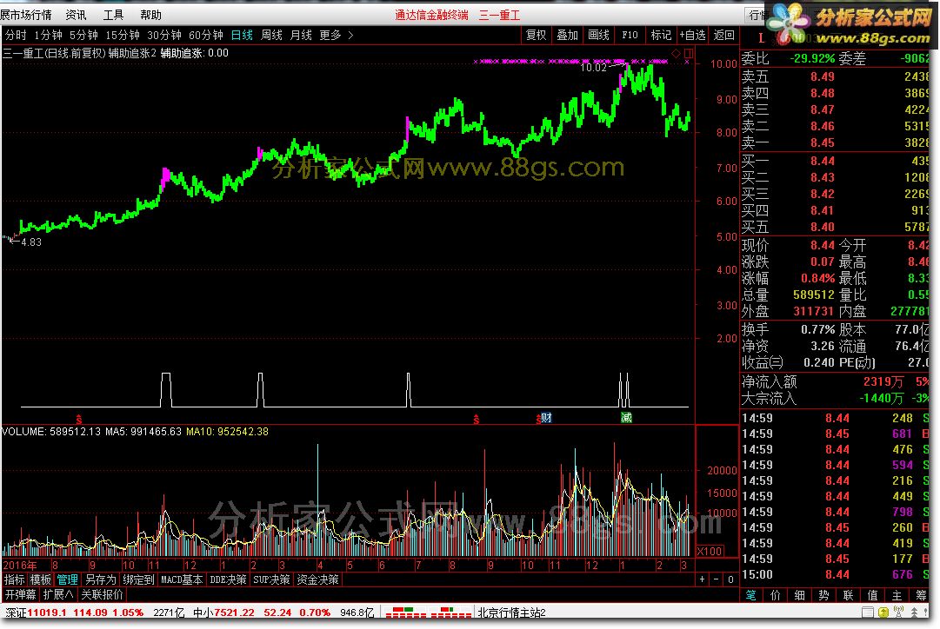Switch to the 势 trend tab
The image size is (940, 629).
point(823,595)
